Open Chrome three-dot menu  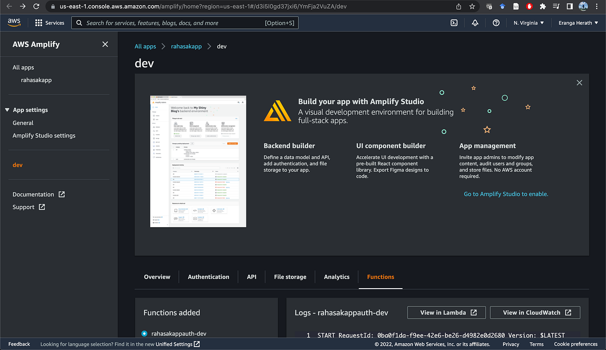pos(598,6)
